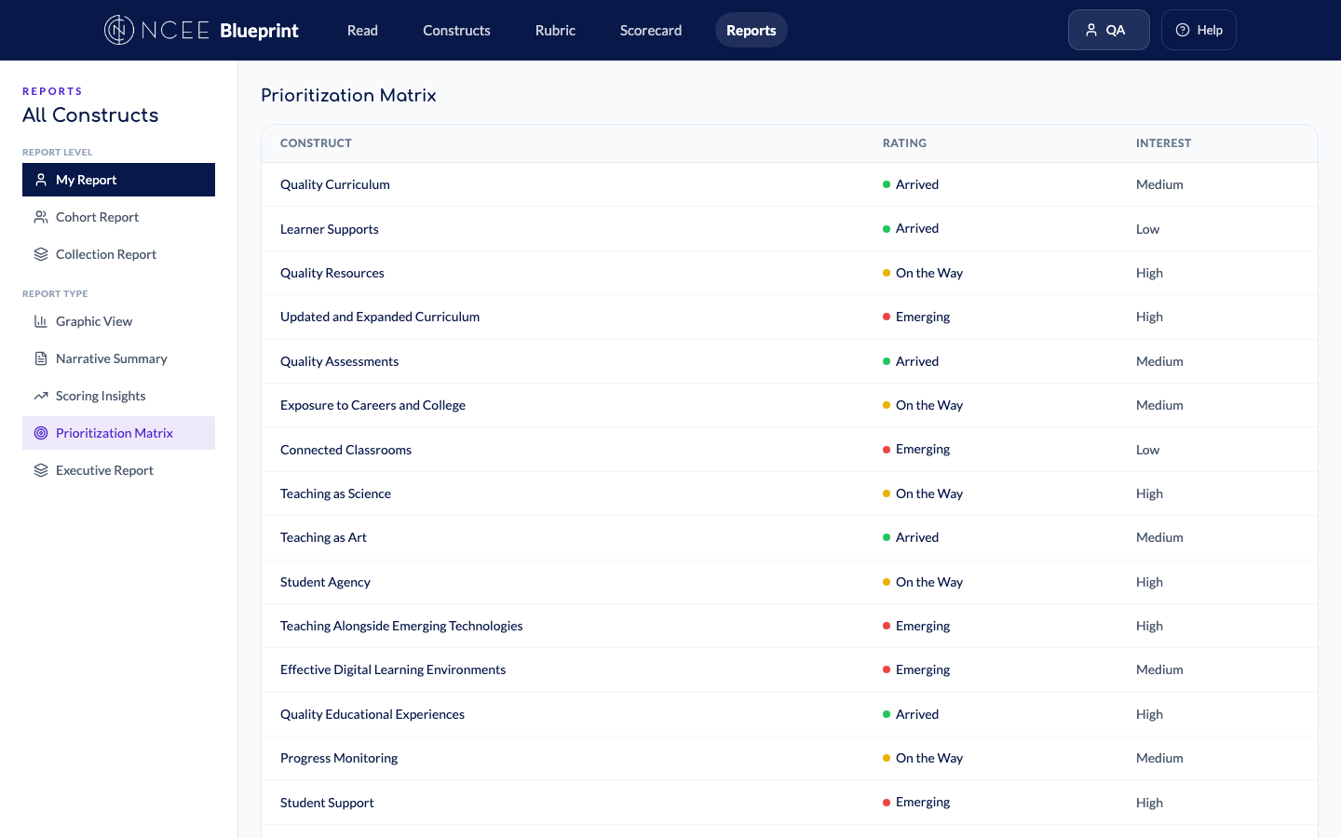Click the Scoring Insights trend icon
The image size is (1341, 838).
pos(41,396)
